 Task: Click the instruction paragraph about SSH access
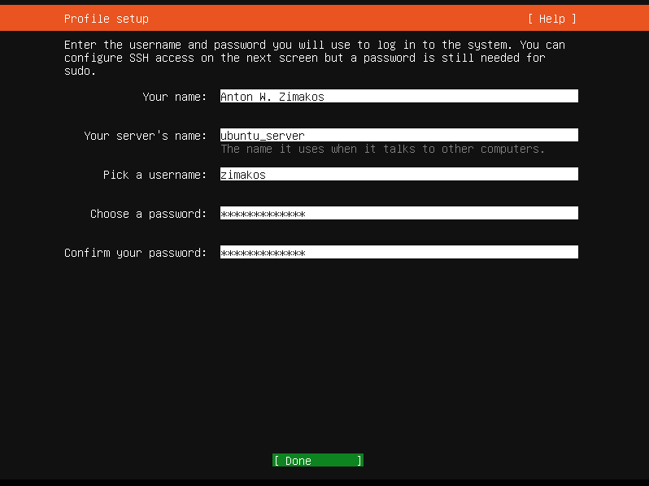[x=315, y=58]
